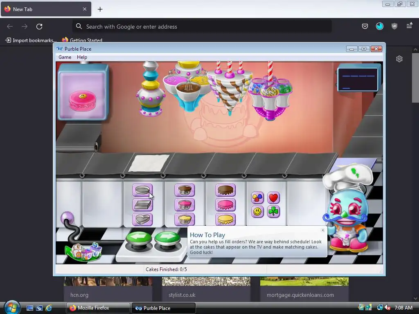The width and height of the screenshot is (419, 314).
Task: Select the red heart decoration
Action: (273, 198)
